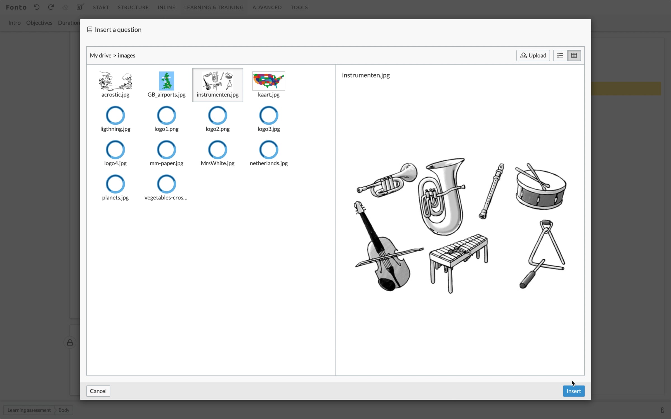The width and height of the screenshot is (671, 419).
Task: Navigate to My drive in breadcrumb
Action: 101,55
